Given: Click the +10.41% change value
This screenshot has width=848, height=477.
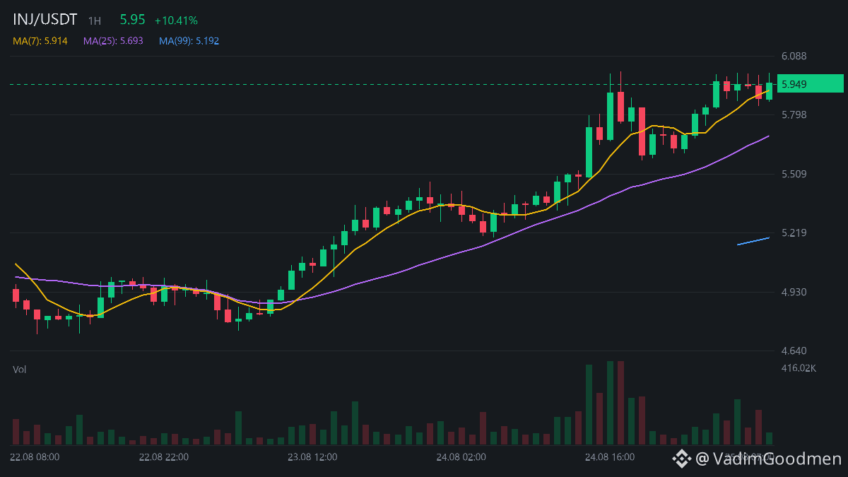Looking at the screenshot, I should tap(176, 20).
